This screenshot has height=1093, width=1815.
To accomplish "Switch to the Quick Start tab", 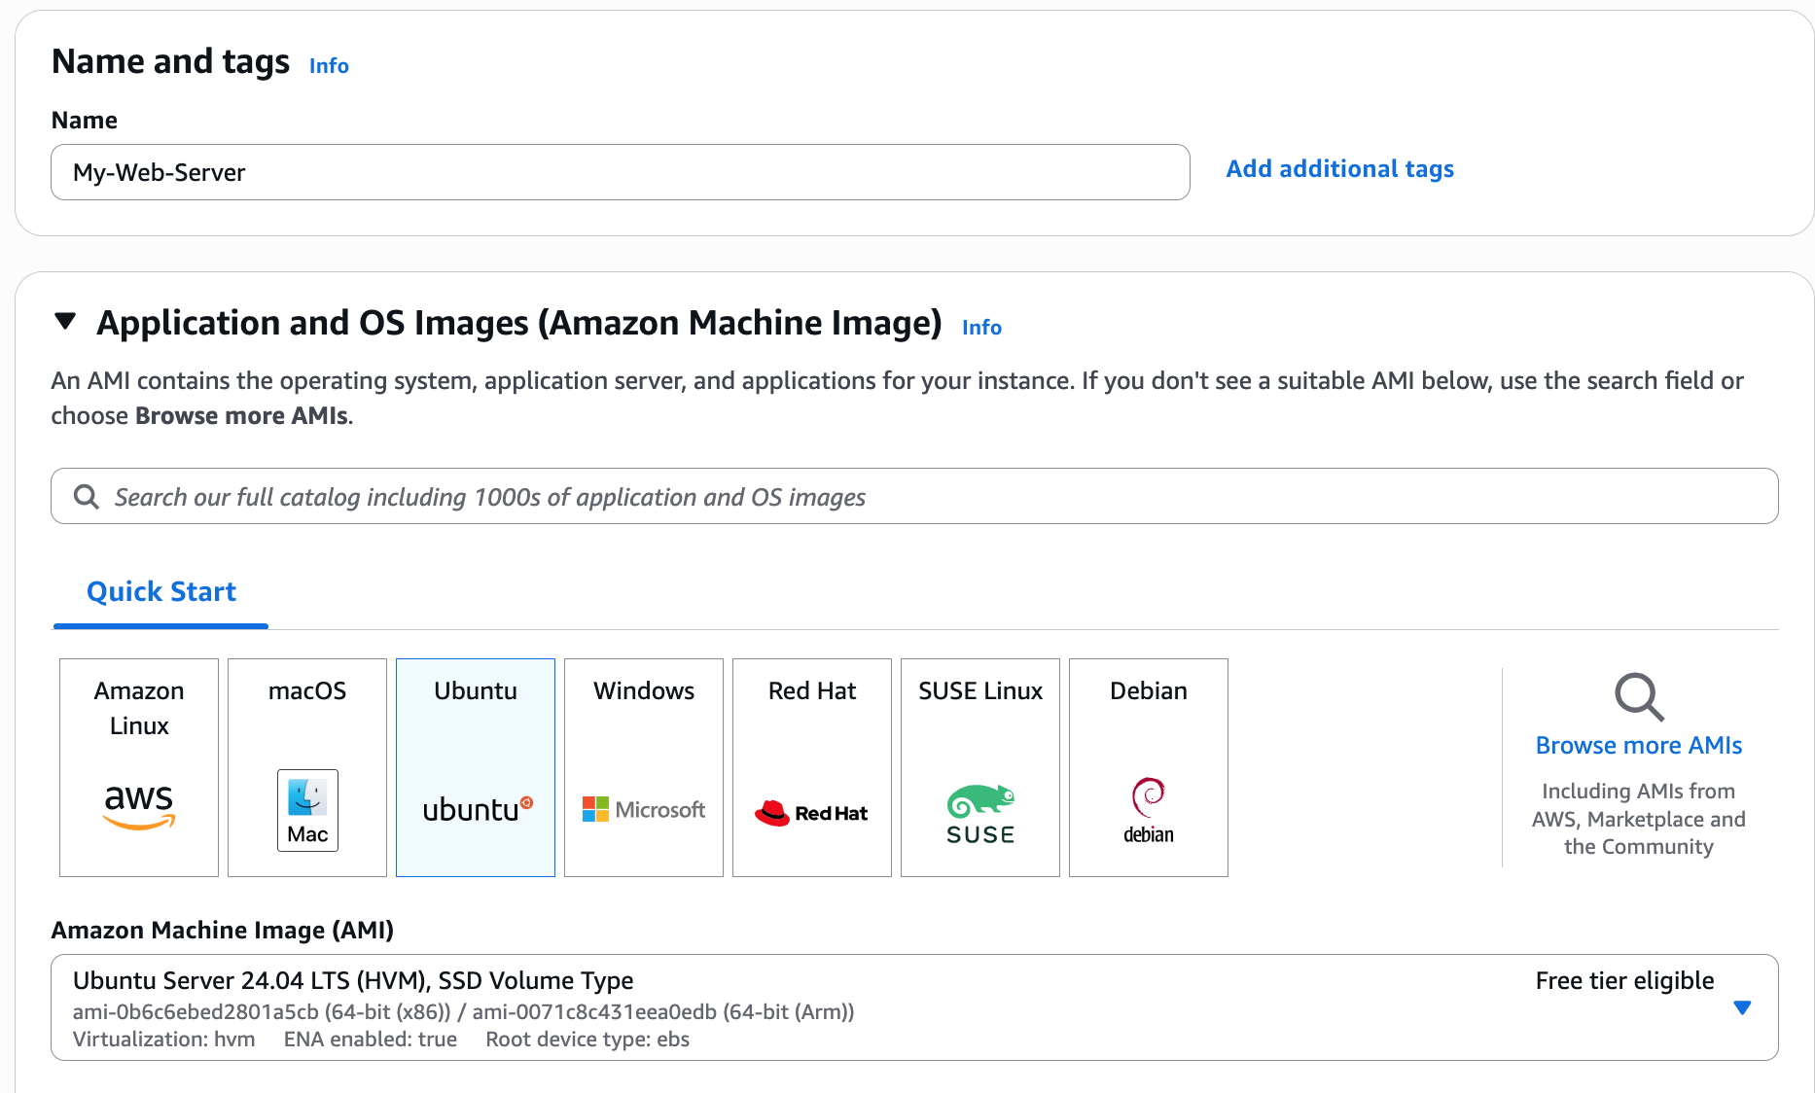I will pyautogui.click(x=161, y=591).
